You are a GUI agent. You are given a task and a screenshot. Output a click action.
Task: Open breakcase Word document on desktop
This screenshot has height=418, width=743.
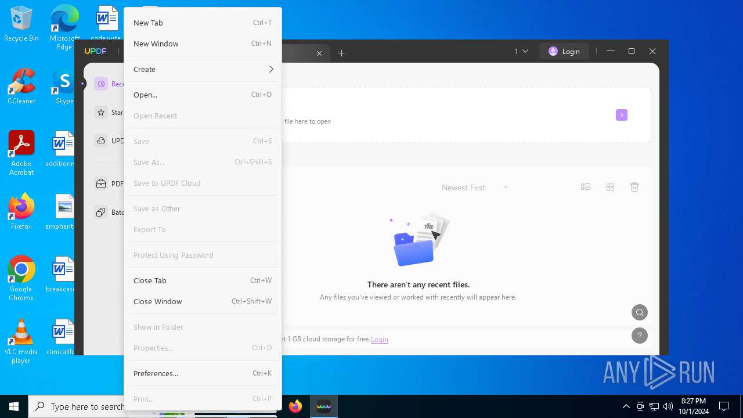(x=62, y=275)
